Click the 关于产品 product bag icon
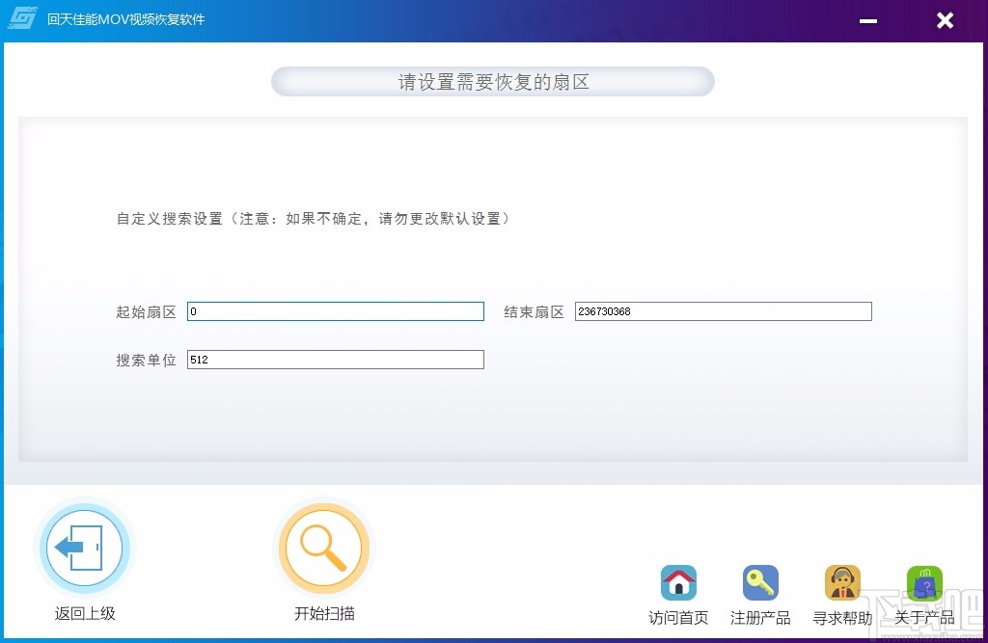988x643 pixels. pyautogui.click(x=923, y=582)
